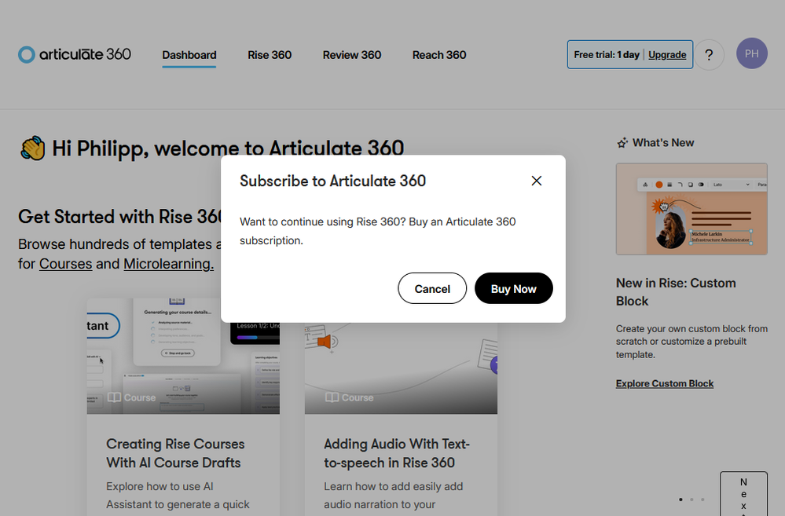Click Cancel in the Subscribe dialog

click(432, 289)
